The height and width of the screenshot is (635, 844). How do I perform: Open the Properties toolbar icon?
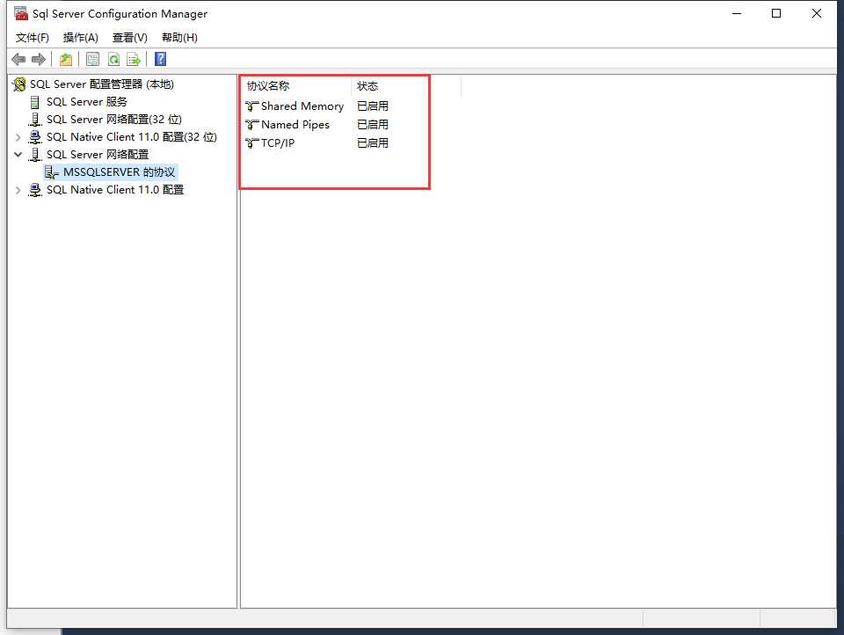pyautogui.click(x=92, y=59)
